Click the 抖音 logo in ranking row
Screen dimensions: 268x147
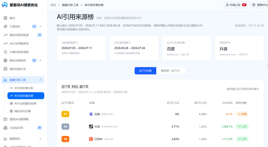tap(91, 126)
